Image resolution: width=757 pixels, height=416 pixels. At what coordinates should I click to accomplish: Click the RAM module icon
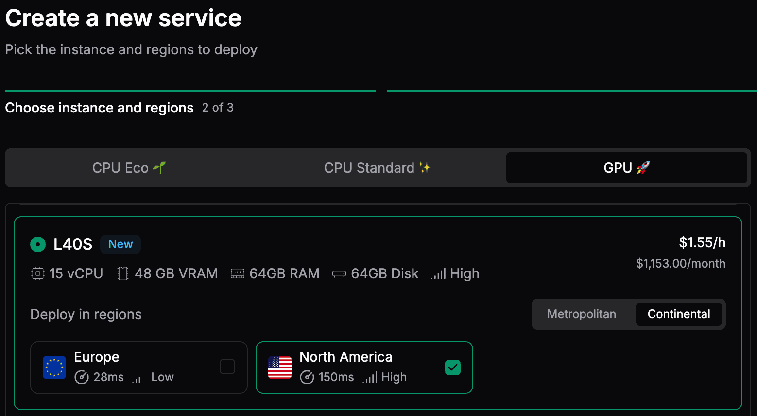pos(238,274)
